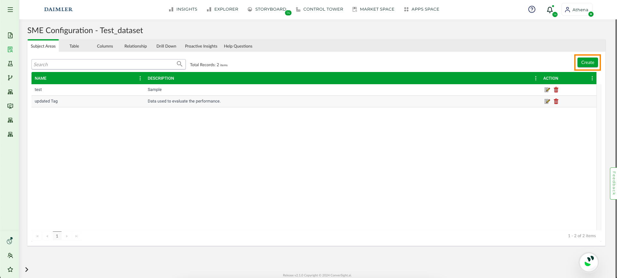Image resolution: width=617 pixels, height=278 pixels.
Task: Click the flask lab sidebar icon
Action: (x=10, y=64)
